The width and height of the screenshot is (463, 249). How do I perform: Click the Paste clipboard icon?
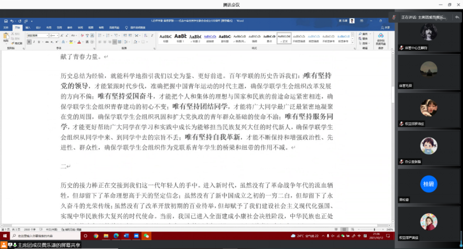(7, 37)
